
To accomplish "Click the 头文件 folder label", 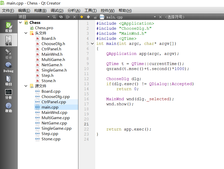I will [41, 33].
